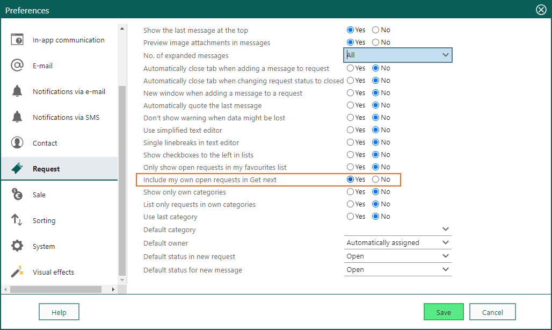Choose Yes for Single linebreaks in text editor
Image resolution: width=552 pixels, height=330 pixels.
350,142
